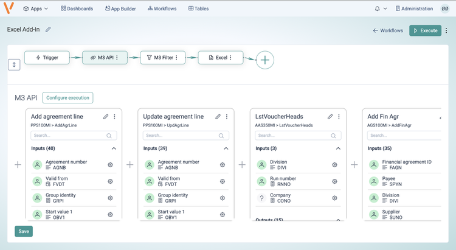Viewport: 456px width, 250px height.
Task: Click the question mark icon for Company
Action: point(261,198)
